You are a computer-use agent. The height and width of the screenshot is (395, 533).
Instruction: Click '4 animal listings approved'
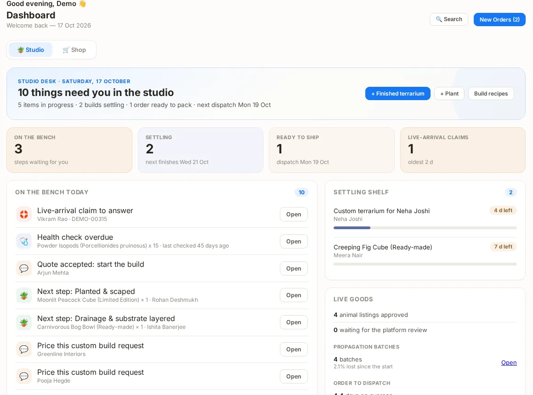[370, 315]
